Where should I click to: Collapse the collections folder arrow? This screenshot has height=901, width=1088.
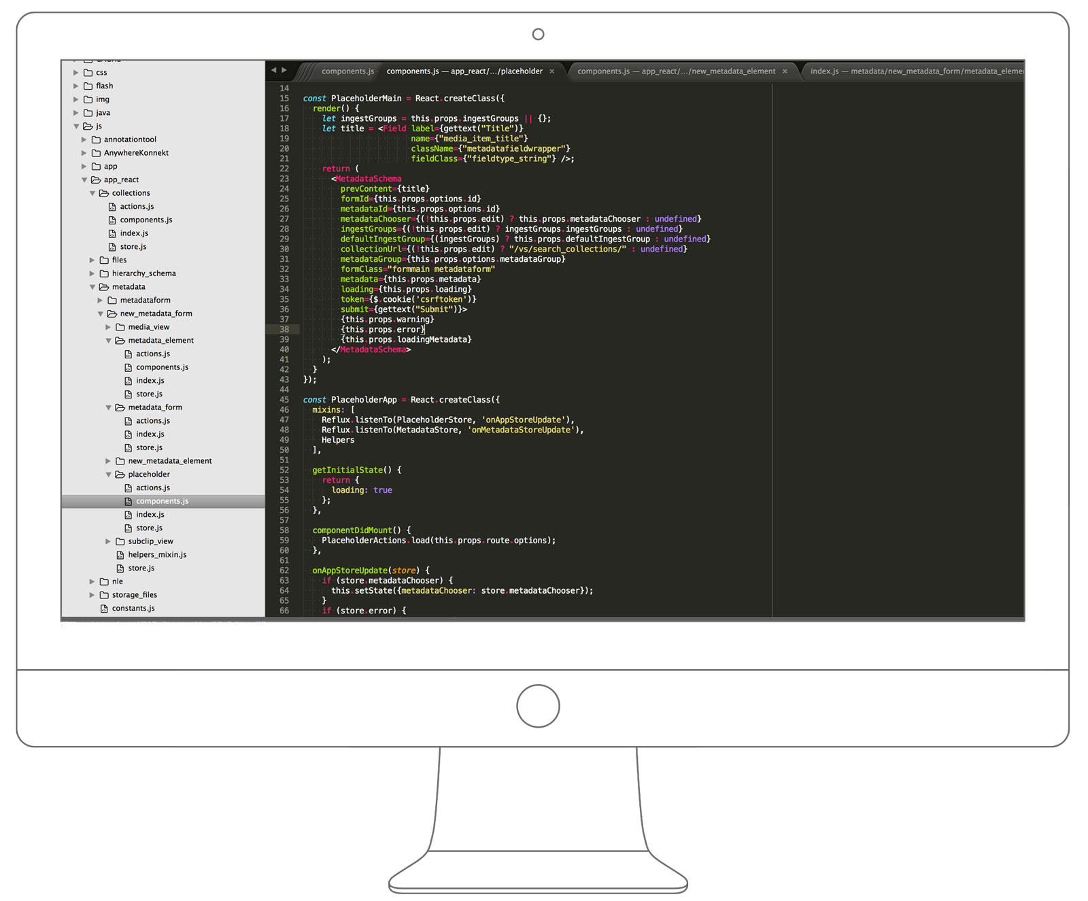(x=92, y=193)
